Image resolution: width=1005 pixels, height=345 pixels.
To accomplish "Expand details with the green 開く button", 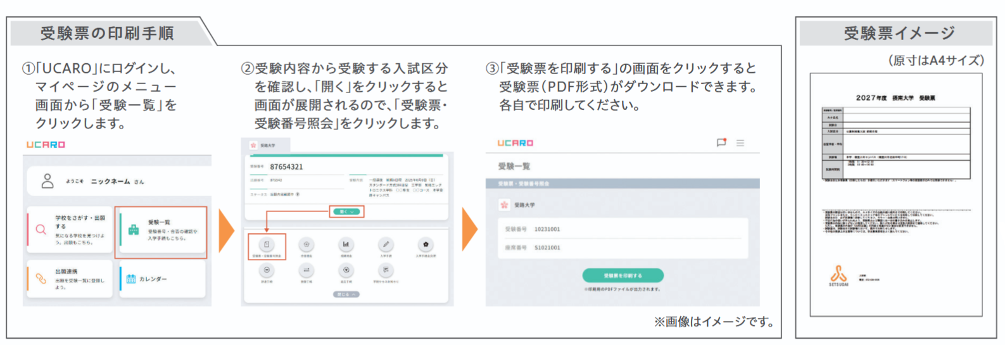I will click(346, 211).
